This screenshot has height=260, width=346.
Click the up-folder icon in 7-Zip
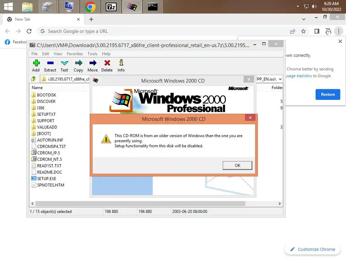(x=33, y=79)
